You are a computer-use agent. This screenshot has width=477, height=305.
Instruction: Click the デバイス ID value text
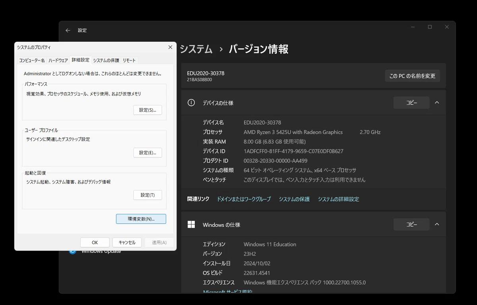tap(293, 151)
